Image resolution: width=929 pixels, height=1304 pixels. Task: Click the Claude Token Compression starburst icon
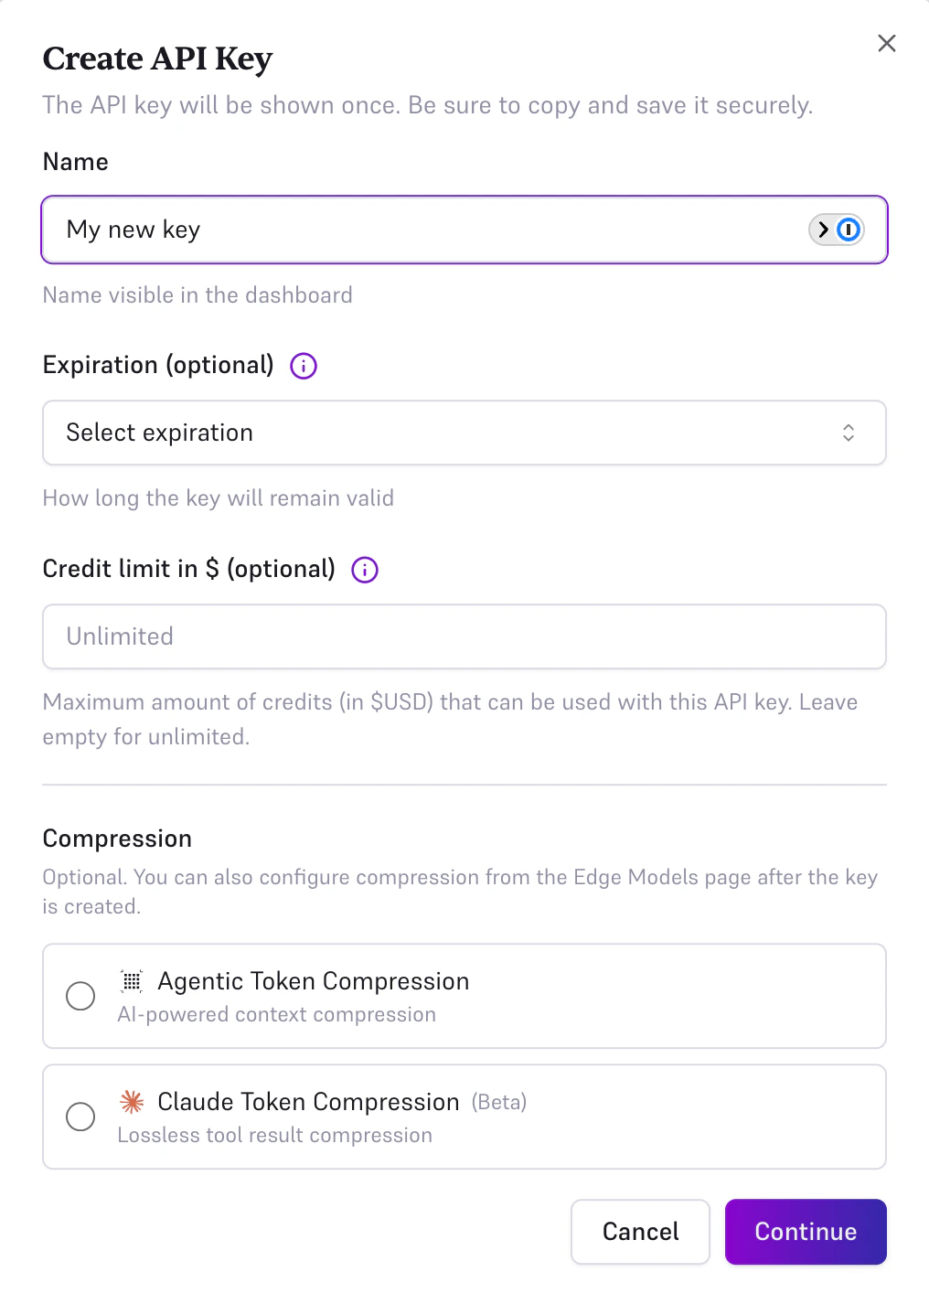(131, 1102)
